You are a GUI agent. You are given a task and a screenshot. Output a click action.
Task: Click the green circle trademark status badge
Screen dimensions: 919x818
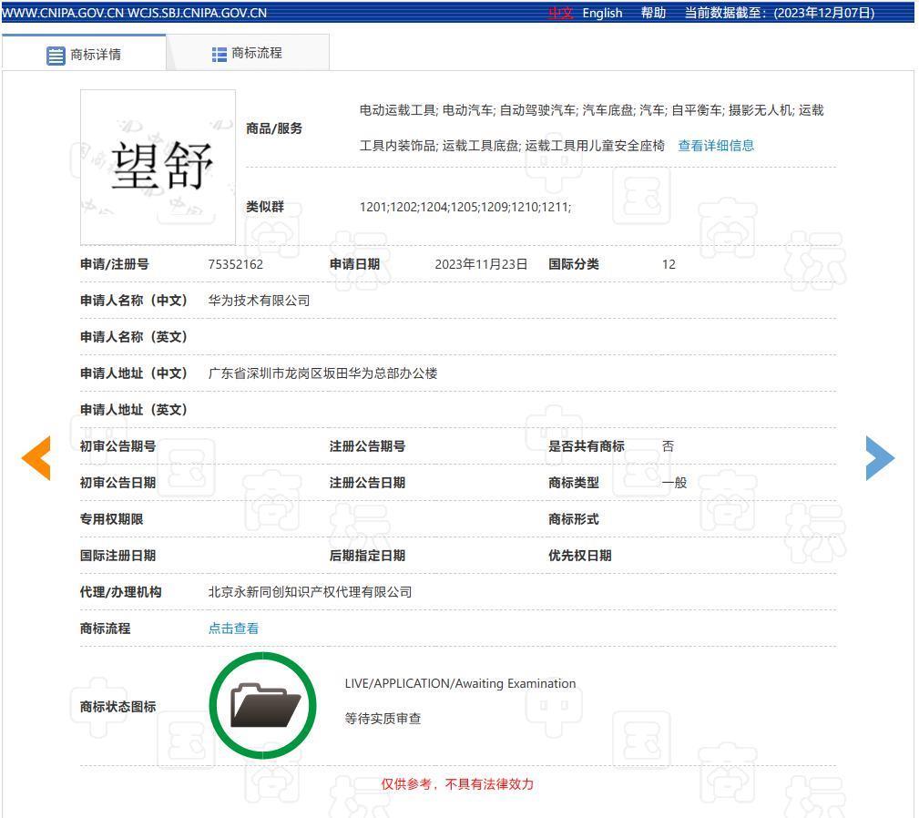(x=263, y=704)
